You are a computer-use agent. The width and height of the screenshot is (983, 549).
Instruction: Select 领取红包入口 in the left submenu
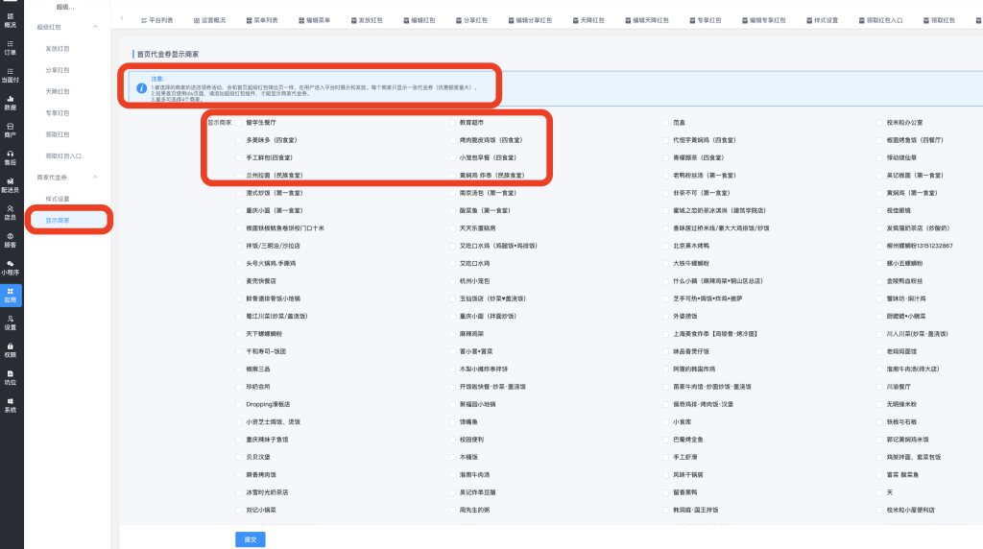pos(63,155)
